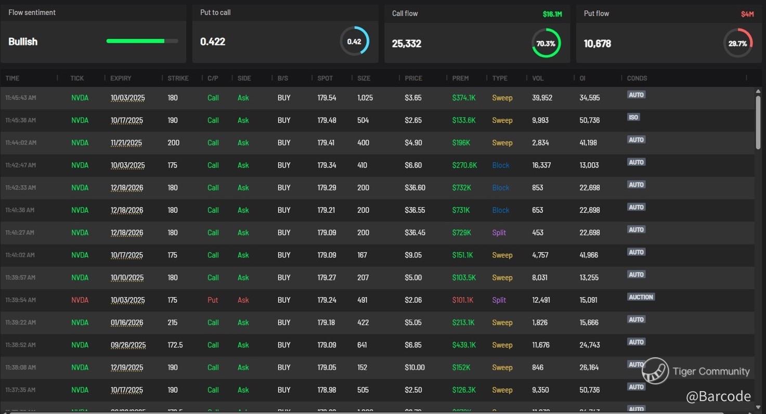Click the $36.55 price cell
This screenshot has width=766, height=414.
pos(414,210)
